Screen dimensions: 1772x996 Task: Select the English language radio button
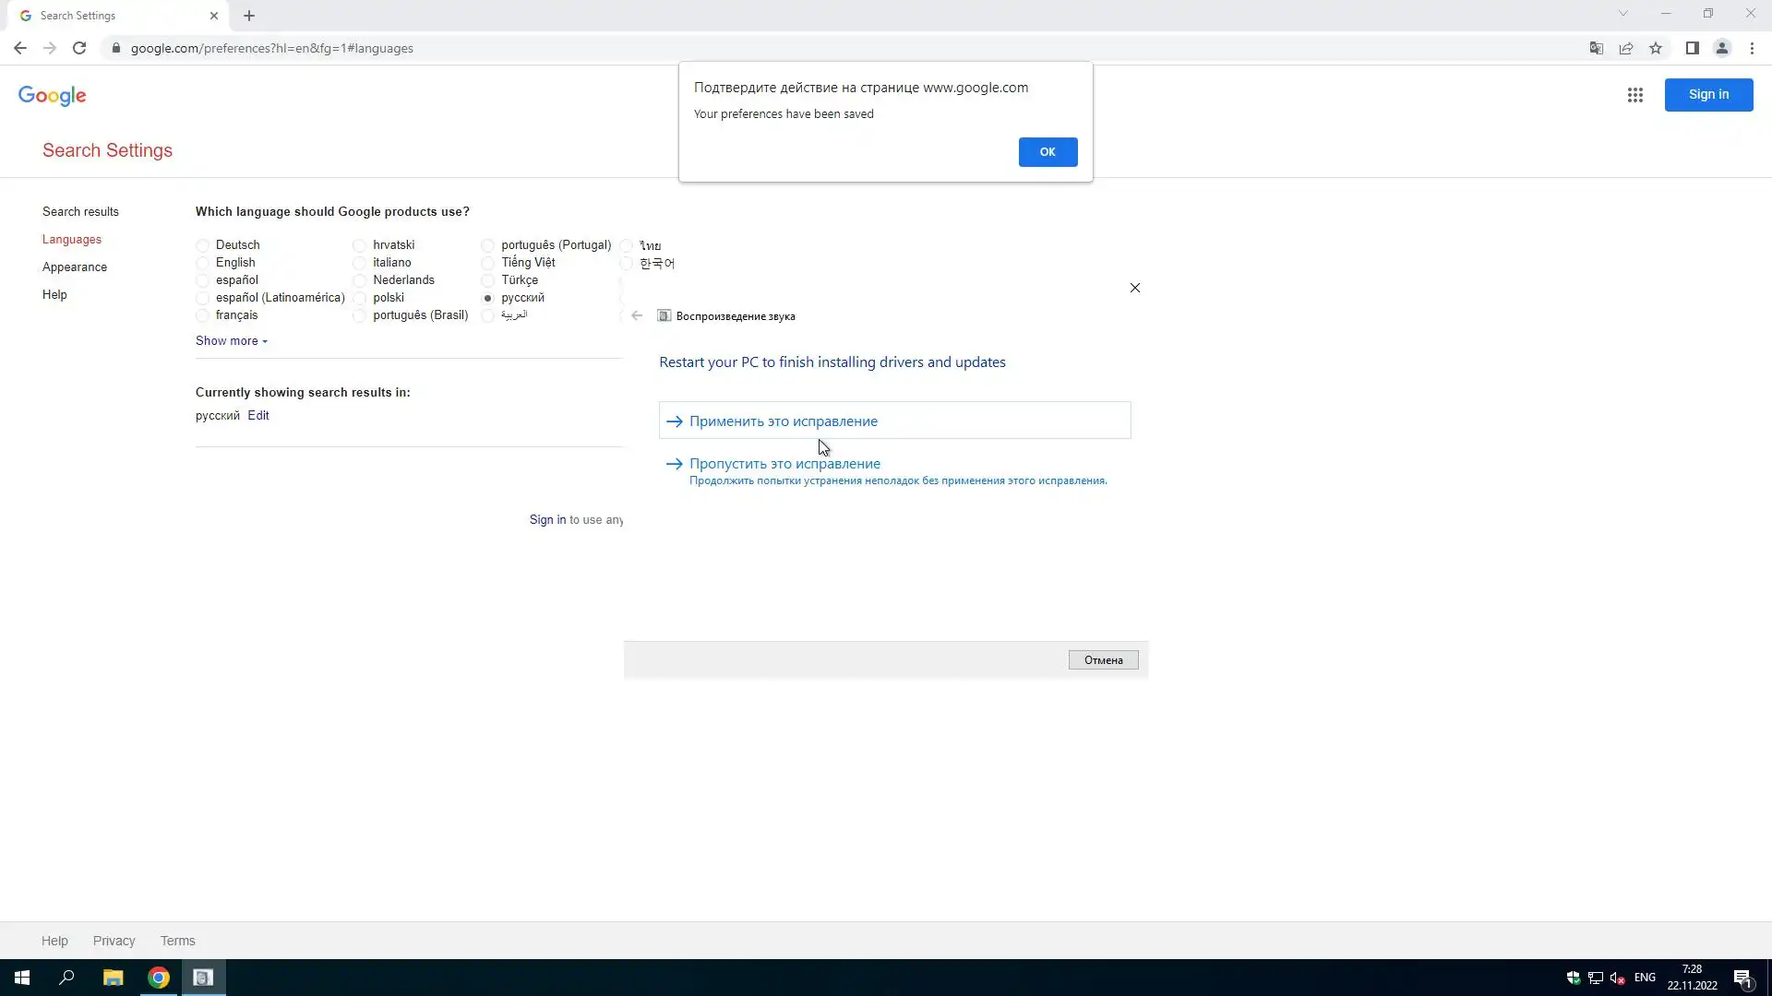(202, 263)
